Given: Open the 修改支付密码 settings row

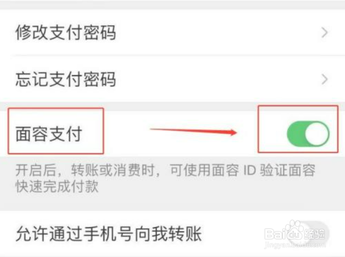Looking at the screenshot, I should coord(172,32).
